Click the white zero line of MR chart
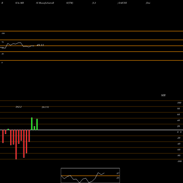The image size is (183, 183). 91,130
